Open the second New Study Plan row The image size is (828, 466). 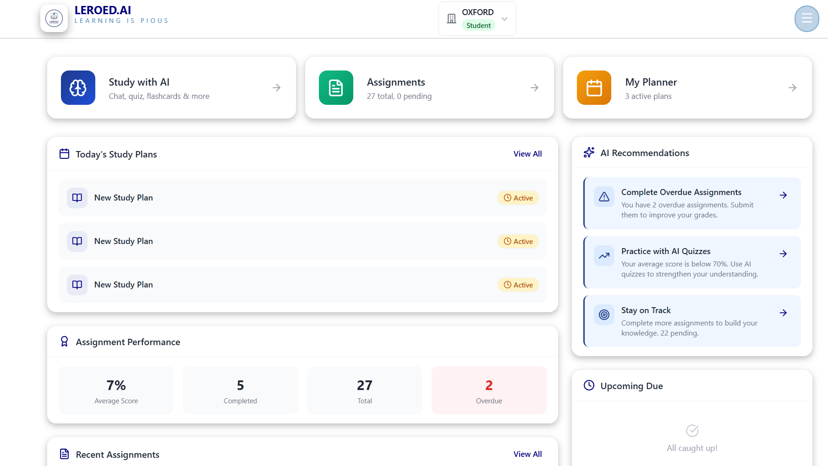(x=302, y=241)
